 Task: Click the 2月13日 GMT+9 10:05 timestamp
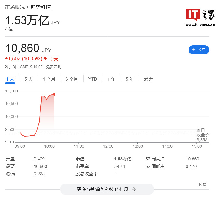click(24, 67)
